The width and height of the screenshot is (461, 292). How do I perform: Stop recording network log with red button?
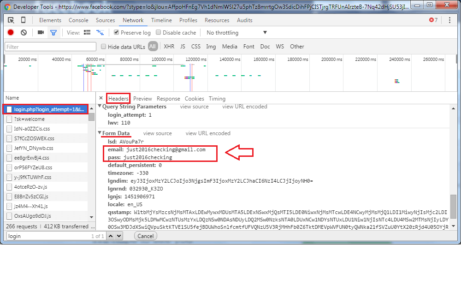(11, 32)
